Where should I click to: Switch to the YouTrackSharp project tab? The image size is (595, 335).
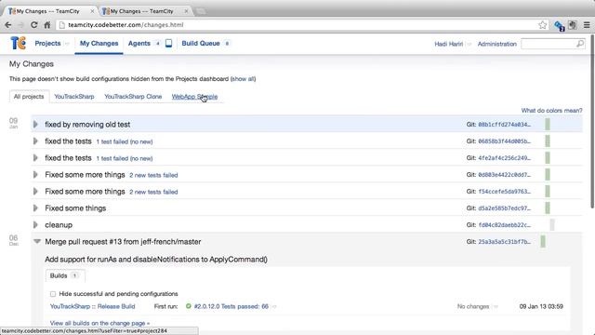[x=74, y=97]
